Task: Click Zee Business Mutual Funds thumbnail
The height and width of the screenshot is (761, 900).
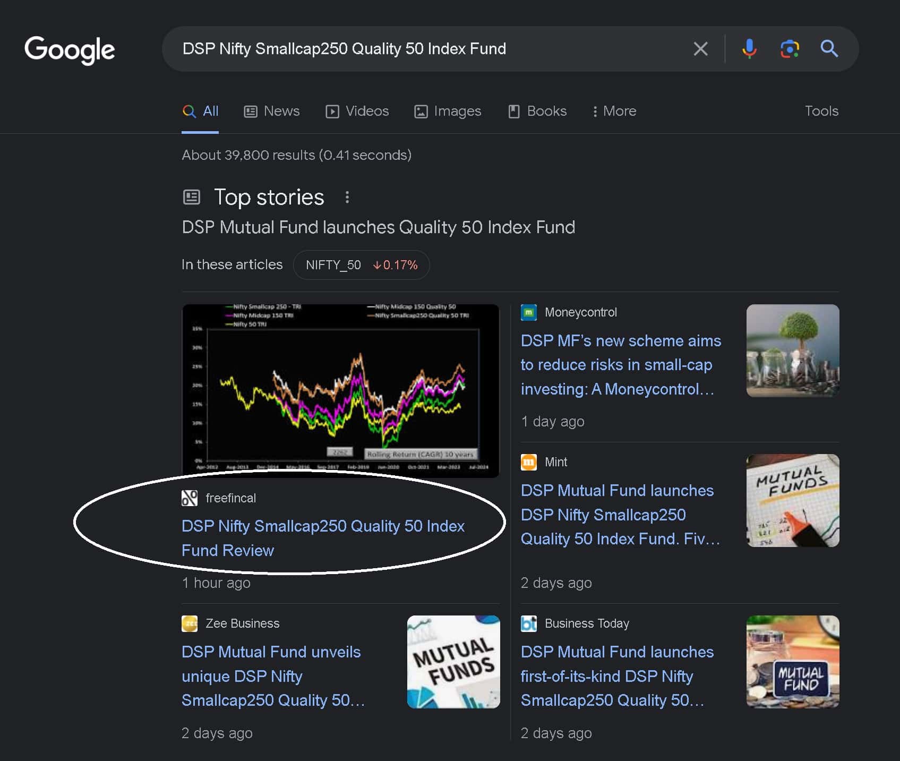Action: (453, 662)
